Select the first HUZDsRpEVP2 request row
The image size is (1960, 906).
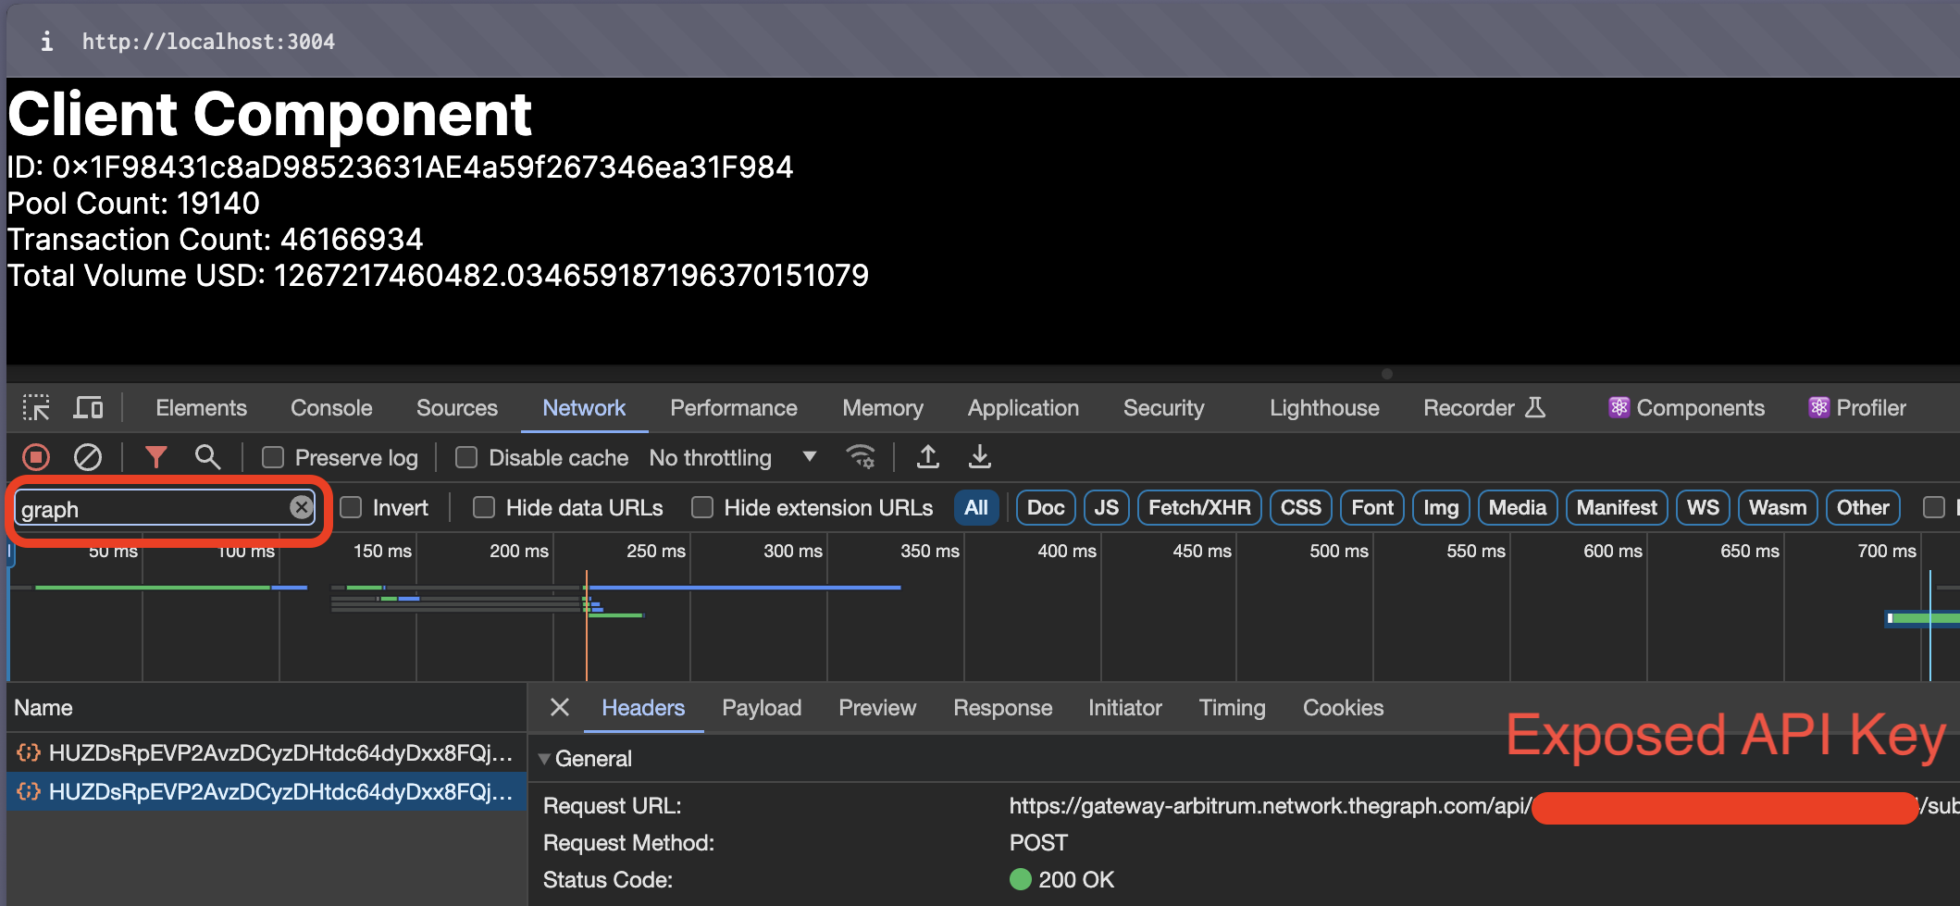coord(267,753)
